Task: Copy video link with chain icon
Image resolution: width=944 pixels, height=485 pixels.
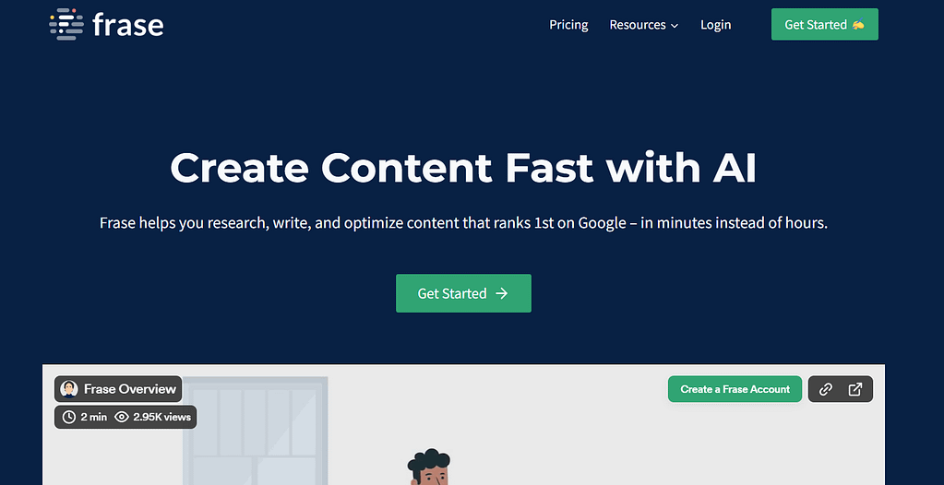Action: point(825,389)
